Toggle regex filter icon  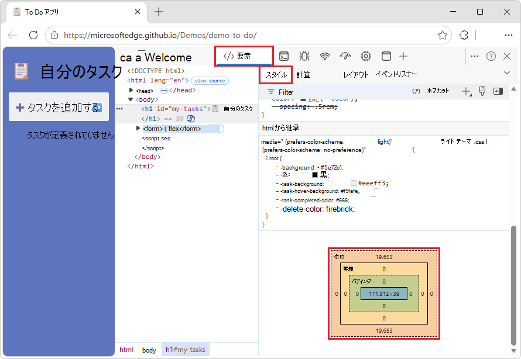pyautogui.click(x=416, y=91)
